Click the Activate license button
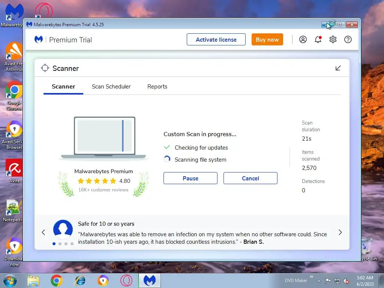Image resolution: width=384 pixels, height=288 pixels. [216, 39]
